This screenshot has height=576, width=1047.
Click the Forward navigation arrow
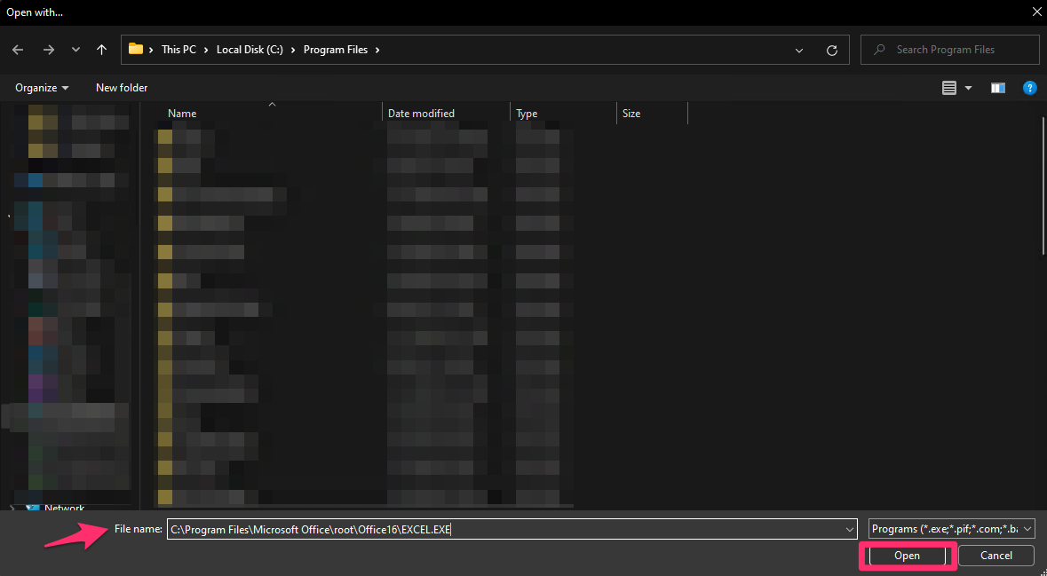pos(49,50)
